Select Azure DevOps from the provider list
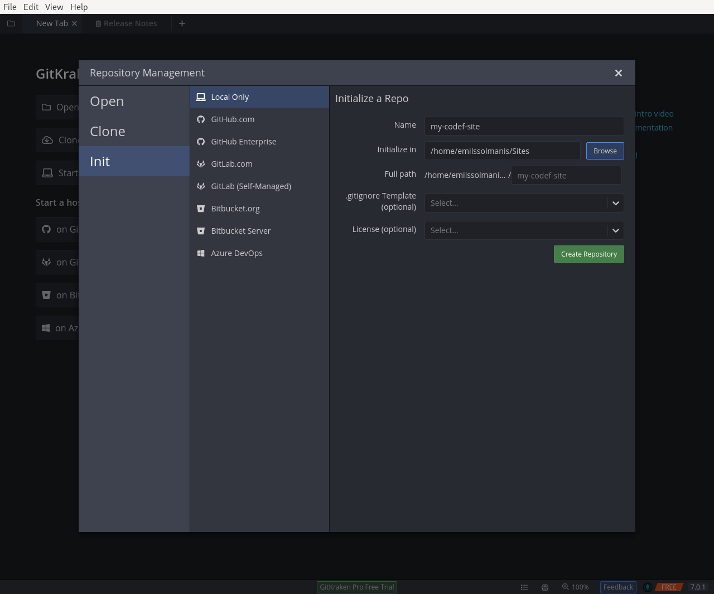 point(259,253)
